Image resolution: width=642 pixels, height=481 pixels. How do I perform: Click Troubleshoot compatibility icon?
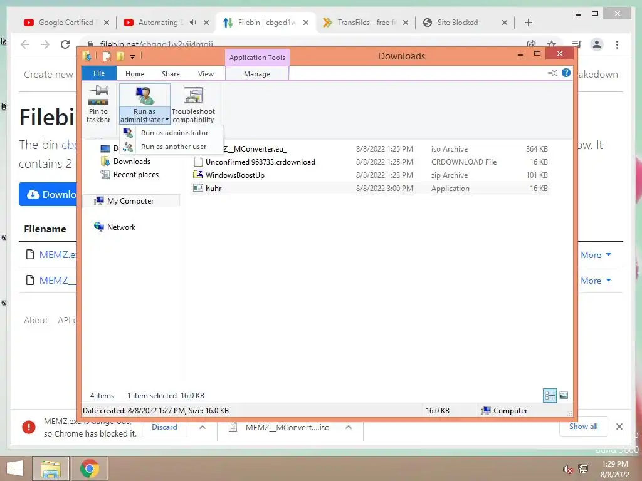coord(193,96)
